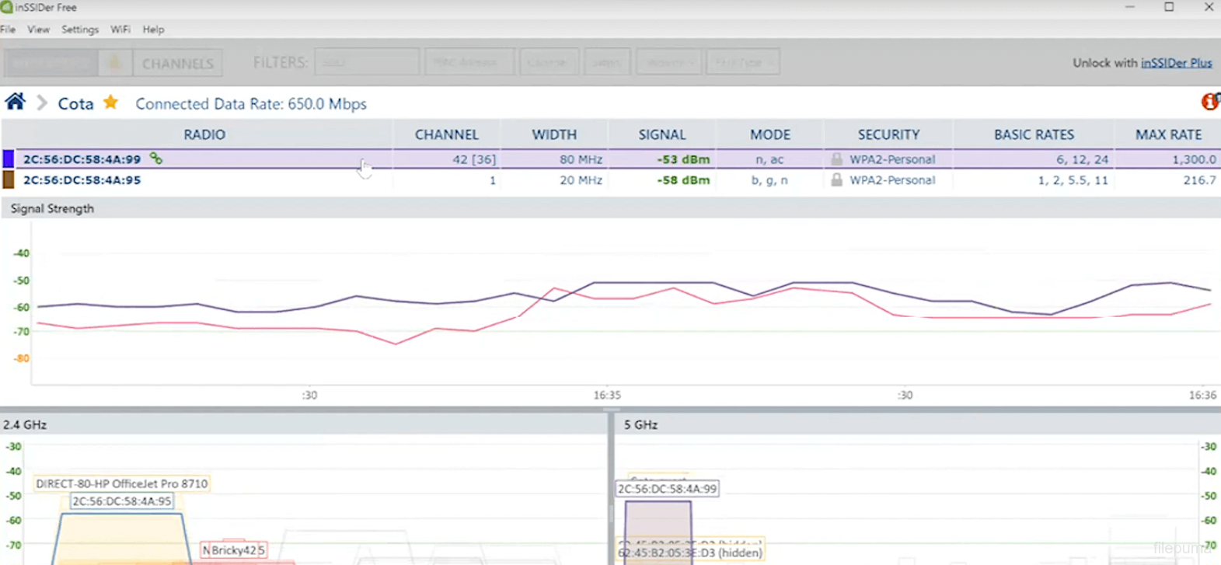1221x565 pixels.
Task: Click the lock icon in the 20 MHz row
Action: click(836, 180)
